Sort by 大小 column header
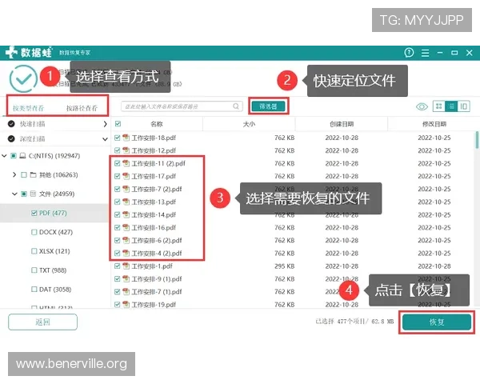The height and width of the screenshot is (384, 480). pyautogui.click(x=249, y=124)
